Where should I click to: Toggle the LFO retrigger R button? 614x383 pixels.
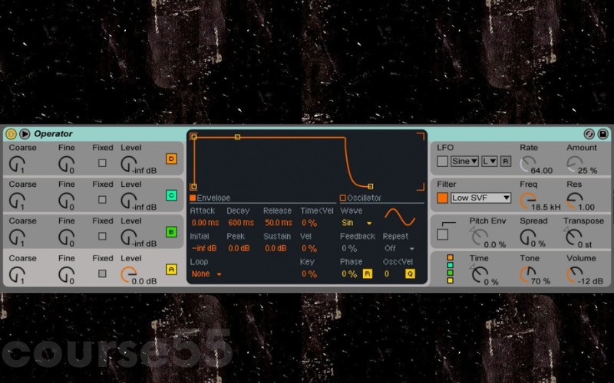pos(506,161)
